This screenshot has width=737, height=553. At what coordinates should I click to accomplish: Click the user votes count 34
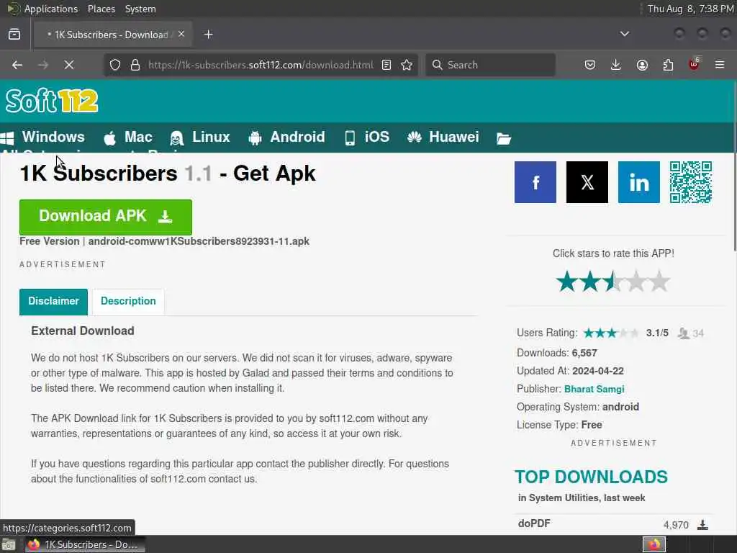(x=698, y=333)
